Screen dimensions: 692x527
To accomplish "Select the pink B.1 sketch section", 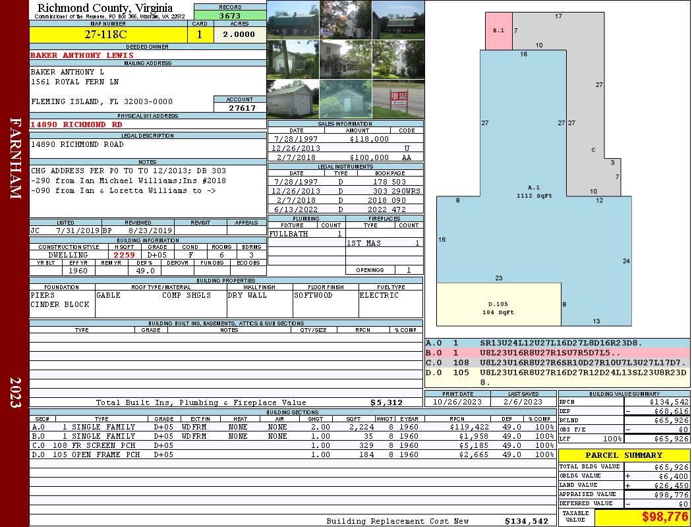I will coord(498,31).
